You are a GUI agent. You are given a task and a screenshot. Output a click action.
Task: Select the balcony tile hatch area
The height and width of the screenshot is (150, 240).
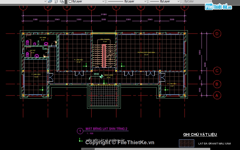[104, 96]
